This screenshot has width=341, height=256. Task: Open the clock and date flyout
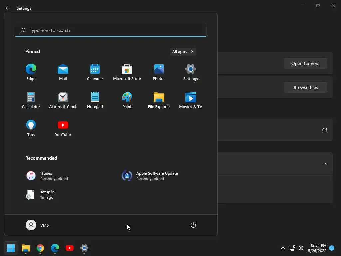click(x=317, y=248)
